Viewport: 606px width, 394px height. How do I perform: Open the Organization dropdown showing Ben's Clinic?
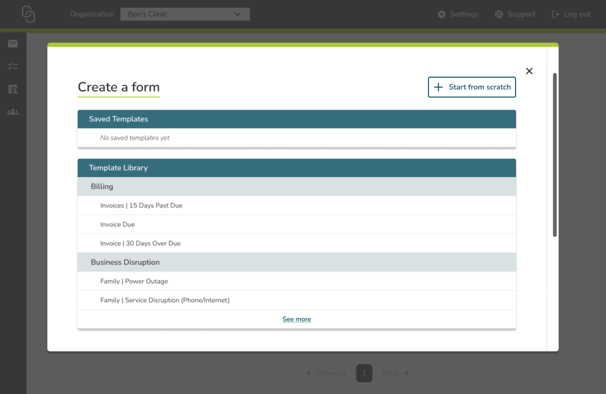pos(185,14)
